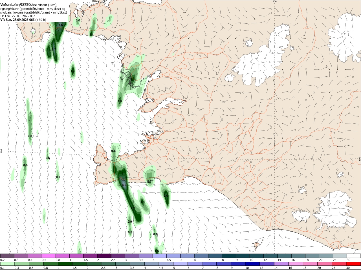Pick the 16 grey-teal upper legend swatch
361x270 pixels.
tap(298, 256)
